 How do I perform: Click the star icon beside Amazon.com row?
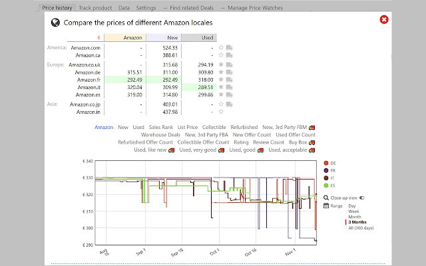(221, 47)
